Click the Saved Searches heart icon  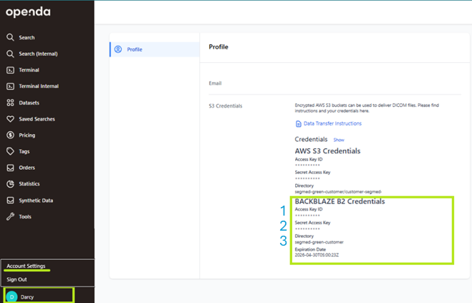(10, 119)
